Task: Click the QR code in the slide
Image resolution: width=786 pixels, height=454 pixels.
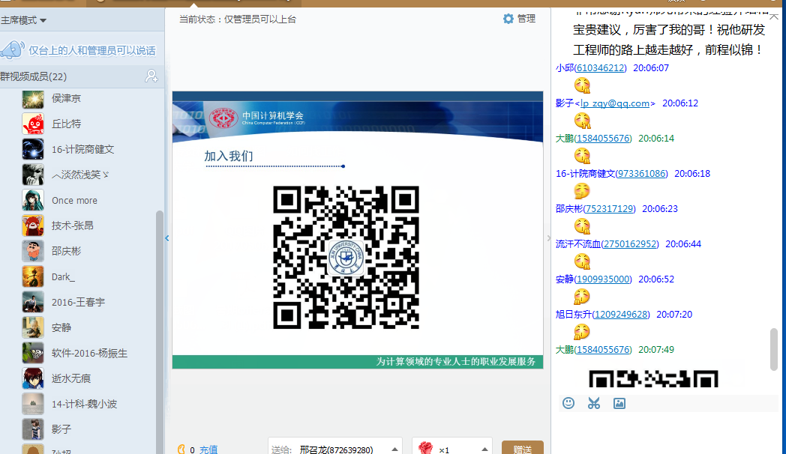Action: 346,257
